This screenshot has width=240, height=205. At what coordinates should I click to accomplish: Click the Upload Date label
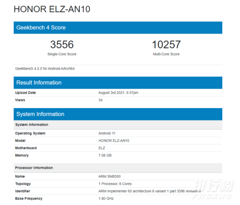26,93
